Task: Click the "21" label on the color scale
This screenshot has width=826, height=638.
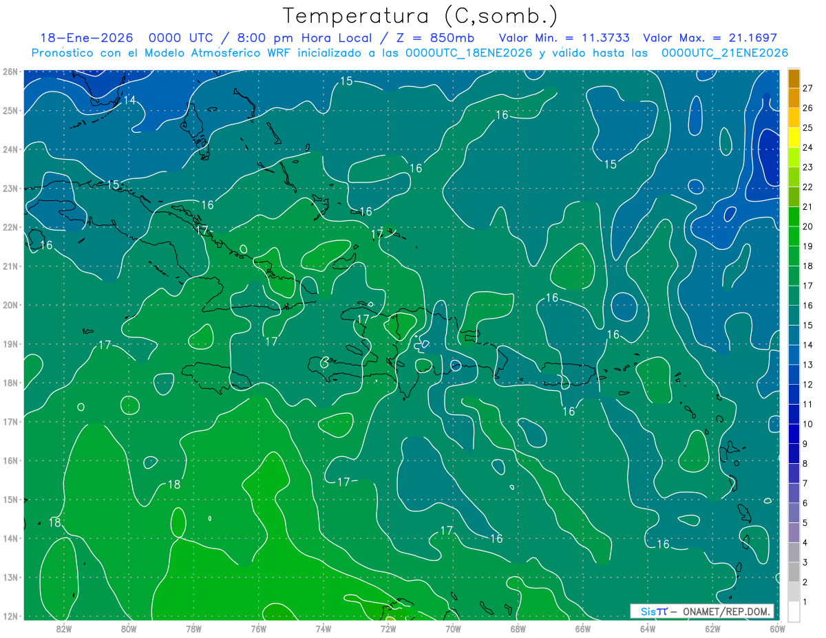Action: (x=808, y=206)
